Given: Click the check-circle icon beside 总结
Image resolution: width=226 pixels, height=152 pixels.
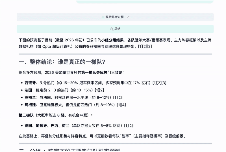Looking at the screenshot, I should (111, 29).
